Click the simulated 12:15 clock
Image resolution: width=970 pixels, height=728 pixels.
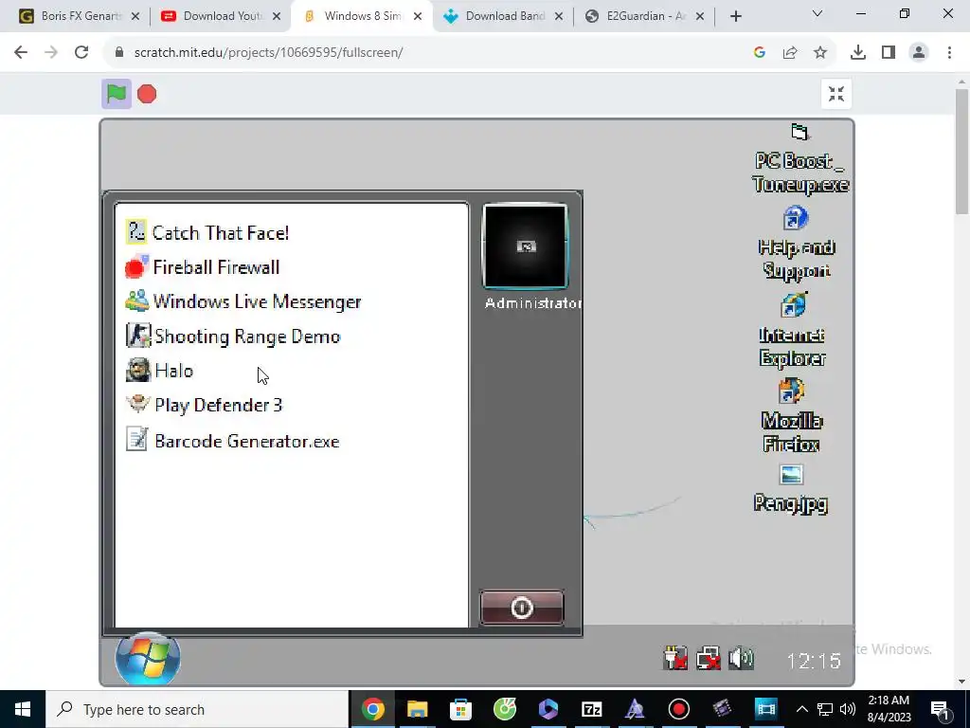[x=814, y=661]
